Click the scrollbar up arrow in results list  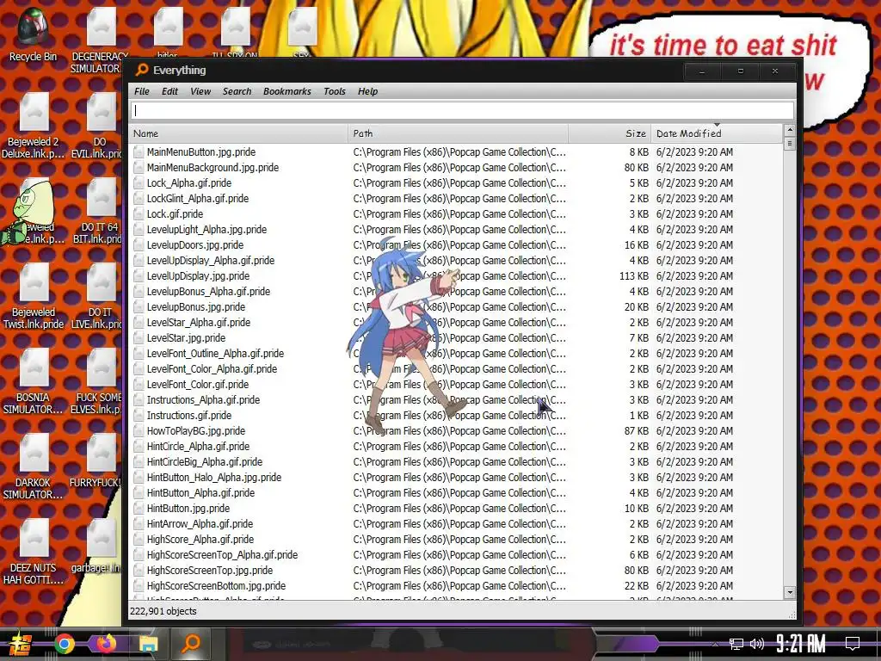tap(790, 131)
